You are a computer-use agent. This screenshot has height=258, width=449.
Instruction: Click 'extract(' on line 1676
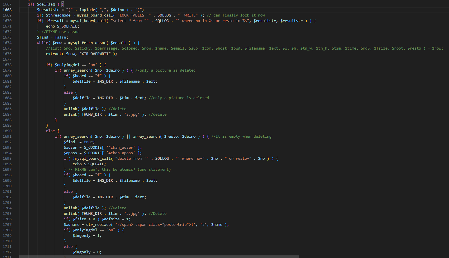pyautogui.click(x=55, y=54)
